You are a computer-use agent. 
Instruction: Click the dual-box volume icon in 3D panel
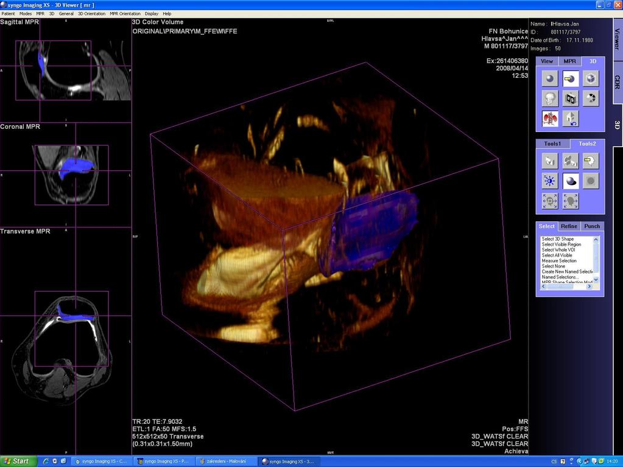pyautogui.click(x=571, y=99)
